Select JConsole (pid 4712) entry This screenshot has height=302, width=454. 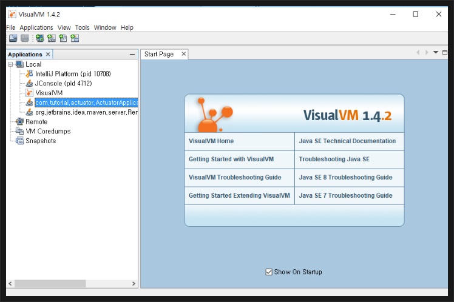tap(63, 83)
